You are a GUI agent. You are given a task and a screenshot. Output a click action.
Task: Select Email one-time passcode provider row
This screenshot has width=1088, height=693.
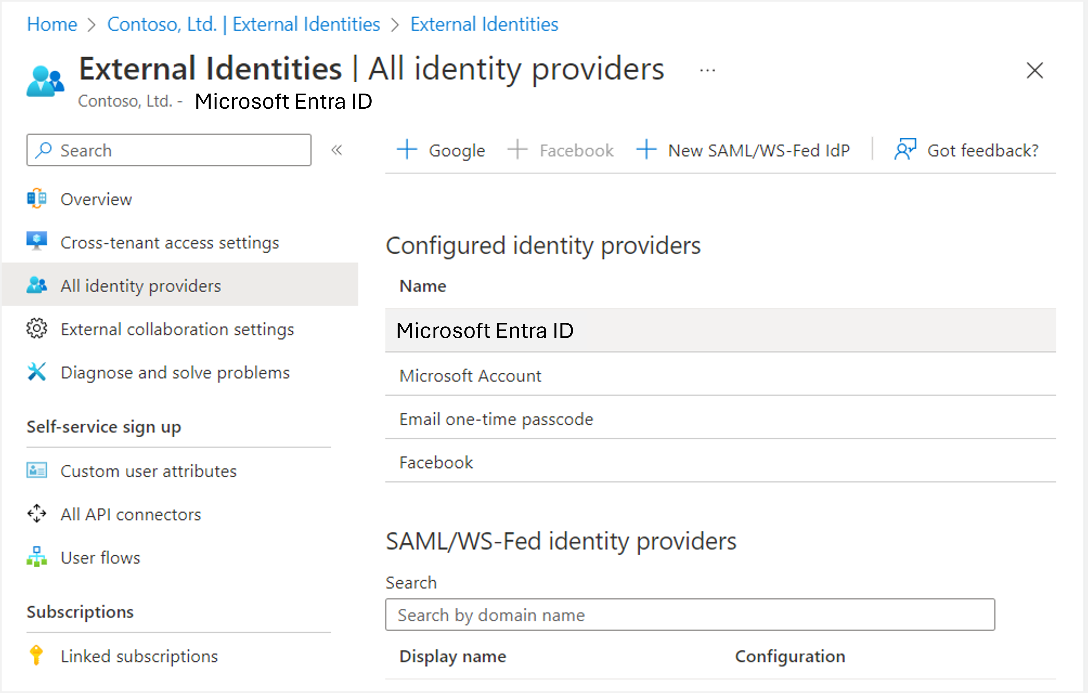click(x=720, y=418)
